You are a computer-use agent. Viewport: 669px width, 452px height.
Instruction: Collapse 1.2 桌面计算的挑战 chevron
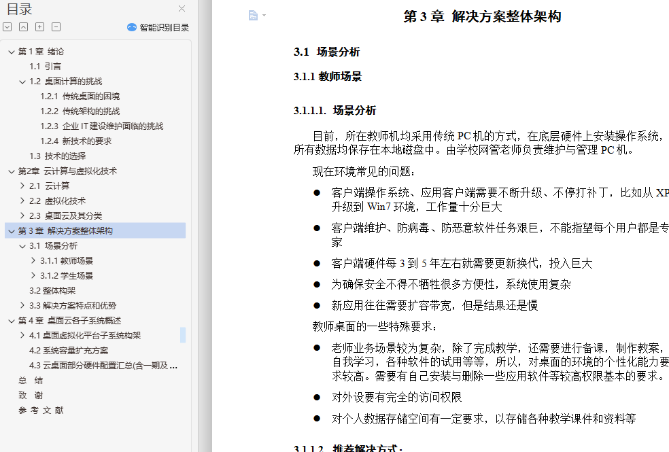point(22,82)
